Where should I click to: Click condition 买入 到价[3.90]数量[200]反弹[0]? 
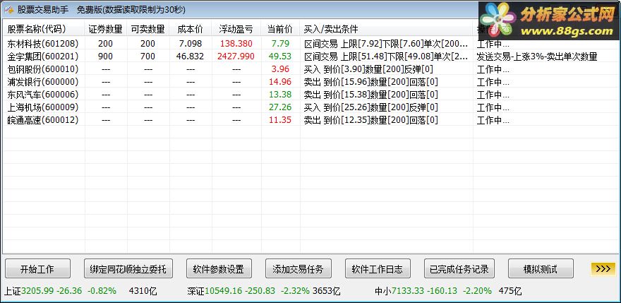click(368, 69)
